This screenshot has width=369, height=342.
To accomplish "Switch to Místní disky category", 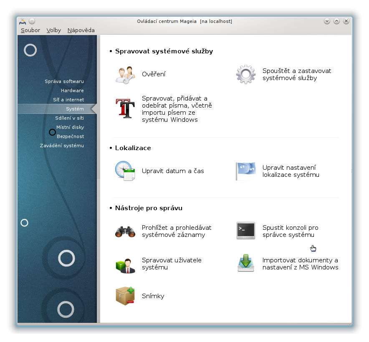I will click(70, 127).
